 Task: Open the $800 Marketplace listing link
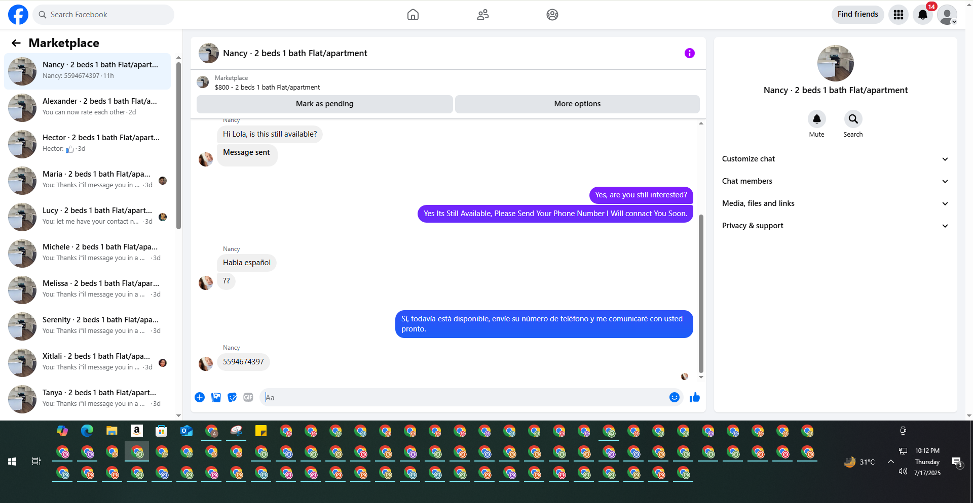(x=267, y=88)
